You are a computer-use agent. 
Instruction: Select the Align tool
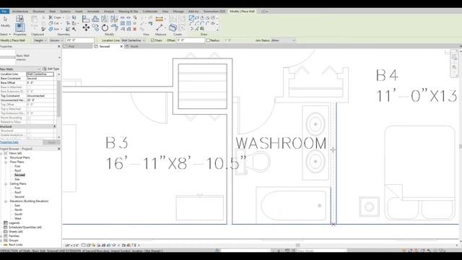coord(86,19)
